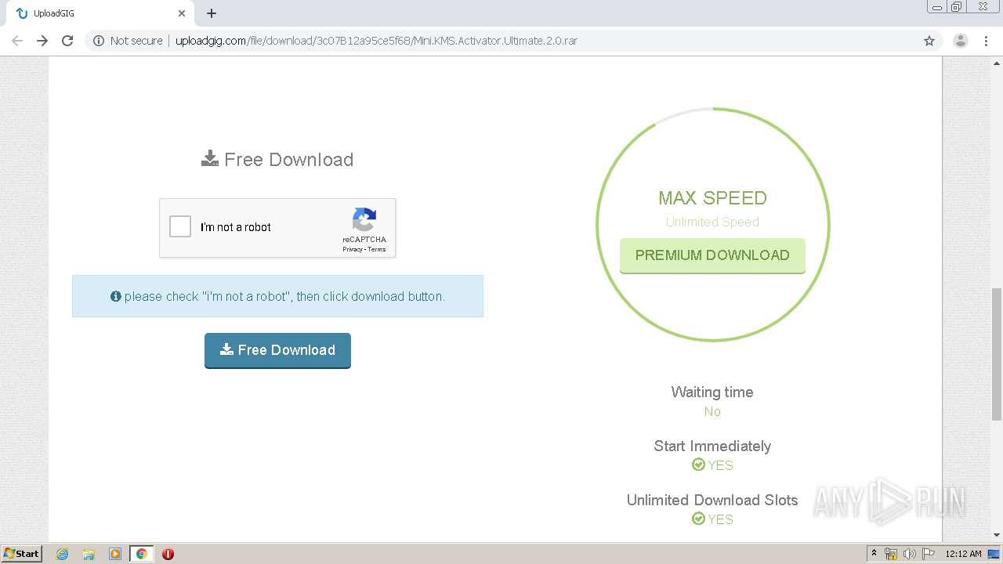Click the clock showing 12:12 AM

tap(963, 554)
